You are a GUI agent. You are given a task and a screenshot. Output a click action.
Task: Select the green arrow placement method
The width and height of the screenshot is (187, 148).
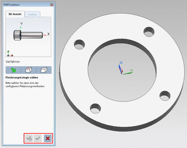pos(13,70)
